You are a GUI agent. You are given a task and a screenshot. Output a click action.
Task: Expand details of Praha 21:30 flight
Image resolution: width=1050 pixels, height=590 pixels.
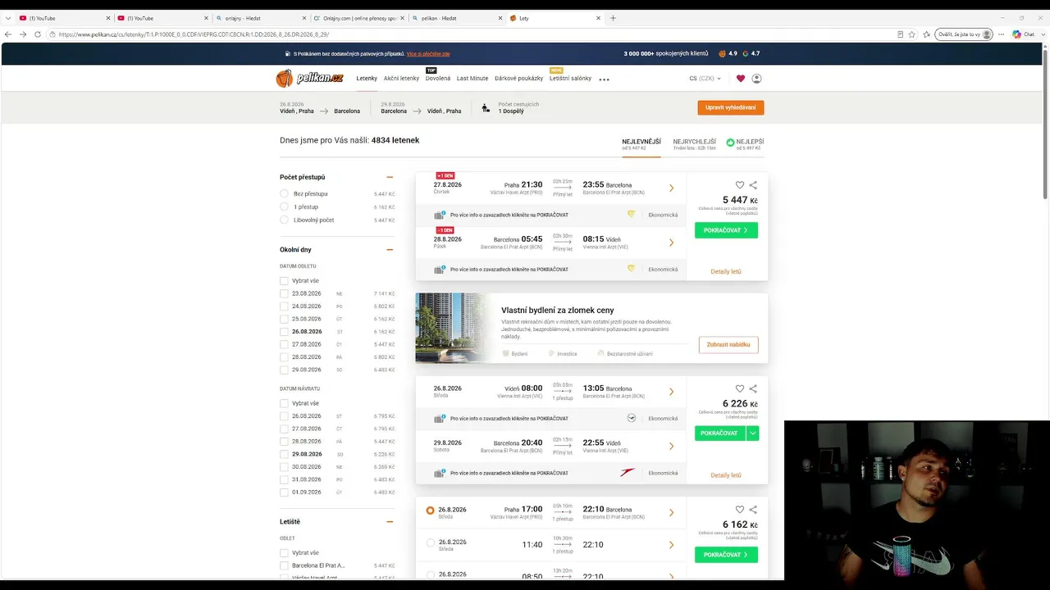pos(671,188)
